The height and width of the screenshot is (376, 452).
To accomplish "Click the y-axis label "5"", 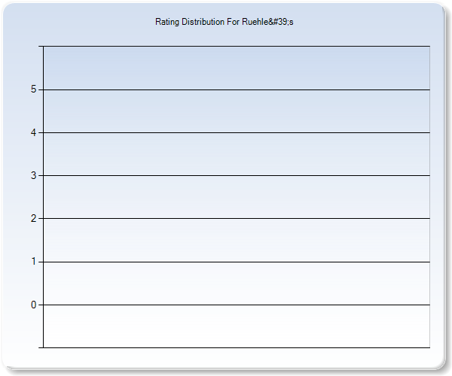I will tap(33, 89).
